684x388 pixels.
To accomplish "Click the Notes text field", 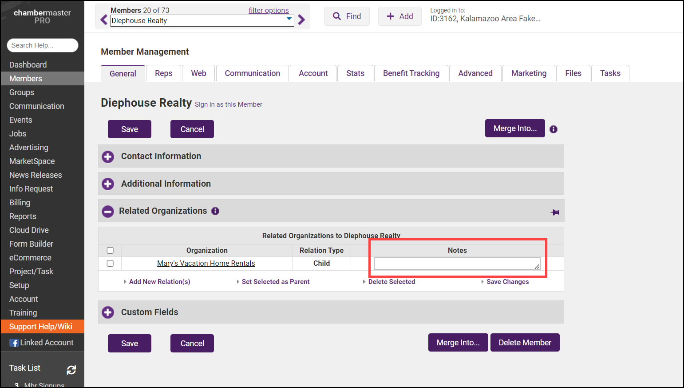I will (457, 264).
